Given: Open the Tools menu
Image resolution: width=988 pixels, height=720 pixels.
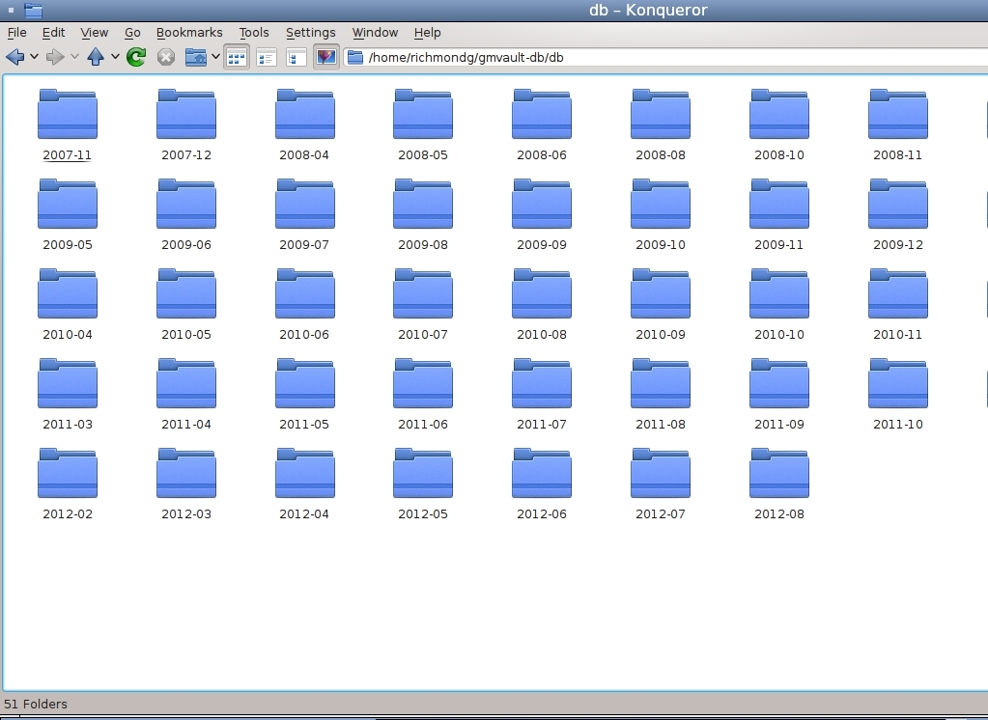Looking at the screenshot, I should pyautogui.click(x=254, y=32).
